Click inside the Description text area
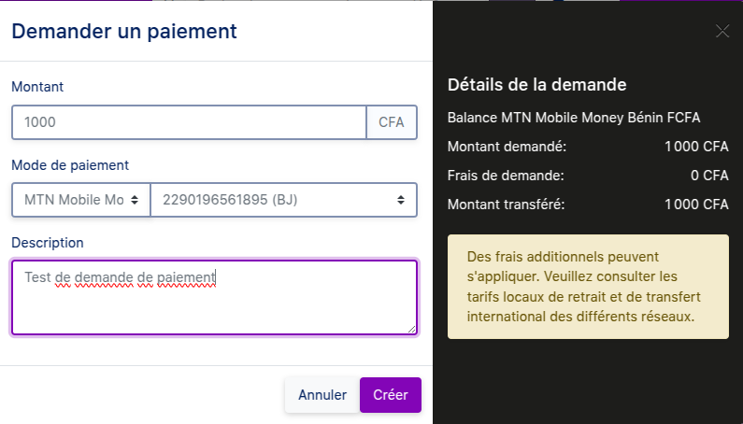The image size is (743, 424). coord(214,297)
